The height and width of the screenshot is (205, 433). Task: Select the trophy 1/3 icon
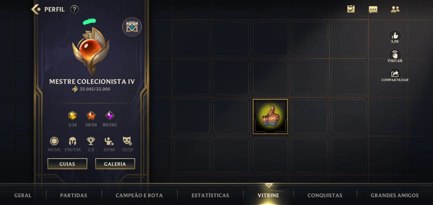(x=91, y=144)
